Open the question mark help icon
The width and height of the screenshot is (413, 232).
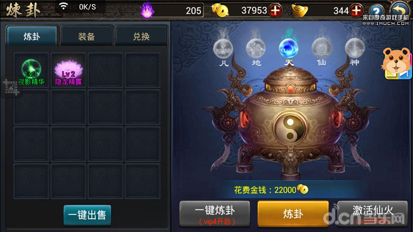(x=377, y=11)
